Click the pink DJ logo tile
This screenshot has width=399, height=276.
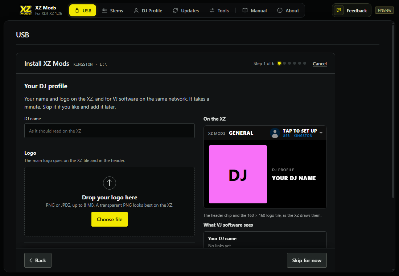238,174
